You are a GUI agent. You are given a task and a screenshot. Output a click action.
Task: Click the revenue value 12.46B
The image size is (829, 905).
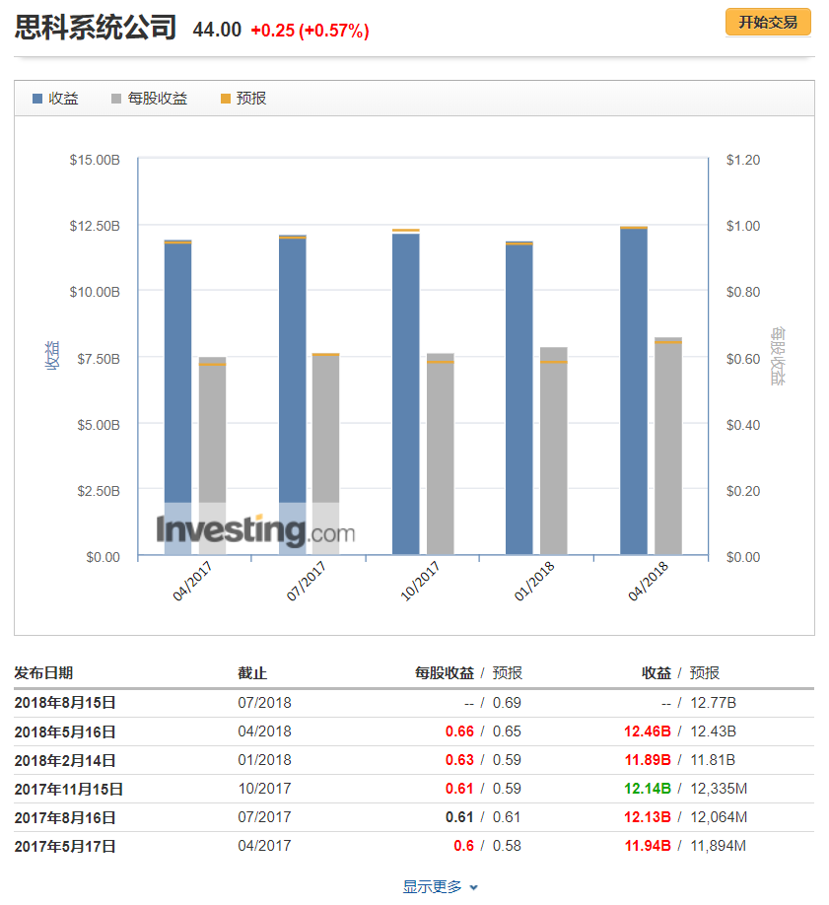pyautogui.click(x=648, y=731)
